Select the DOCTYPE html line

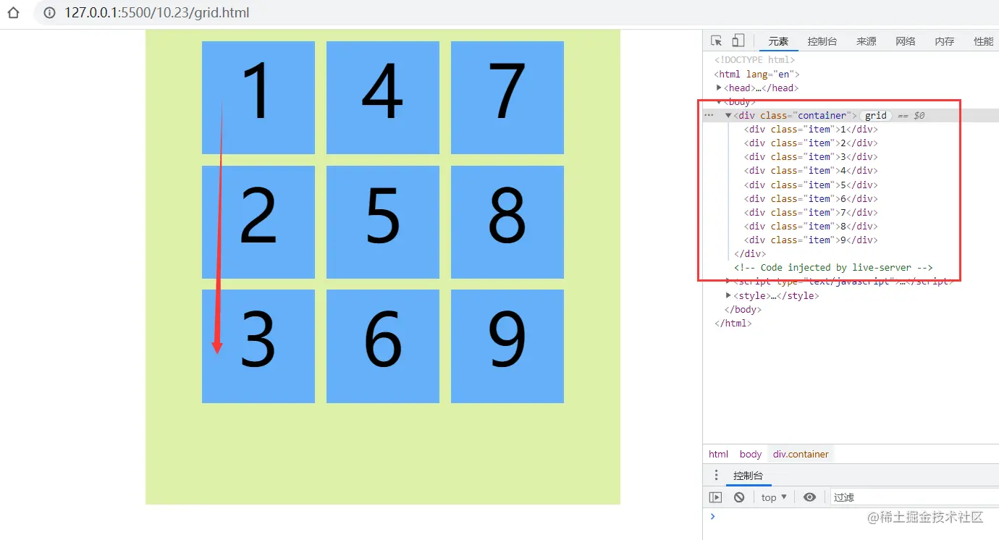pos(755,60)
